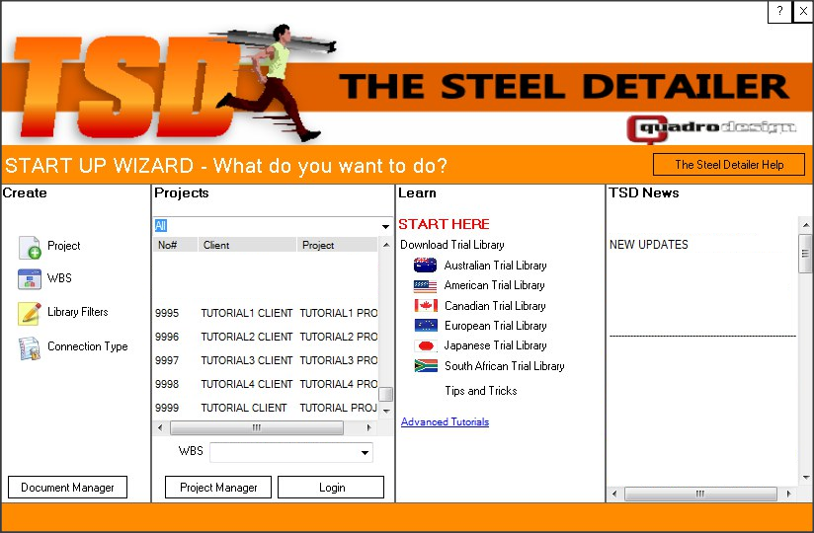Select project row 9997 TUTORIAL3 CLIENT

(266, 360)
